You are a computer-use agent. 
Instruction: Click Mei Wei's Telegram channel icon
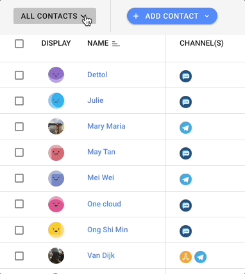click(185, 179)
